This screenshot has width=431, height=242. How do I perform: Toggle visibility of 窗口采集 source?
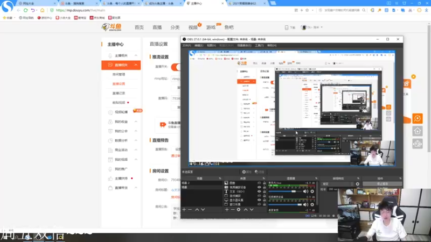tap(259, 204)
